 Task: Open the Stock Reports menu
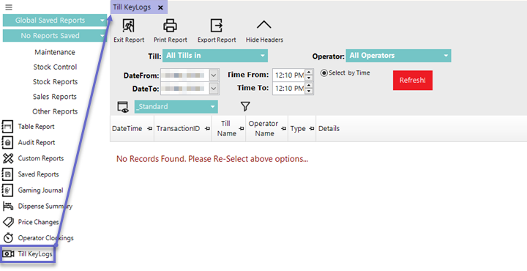click(55, 82)
